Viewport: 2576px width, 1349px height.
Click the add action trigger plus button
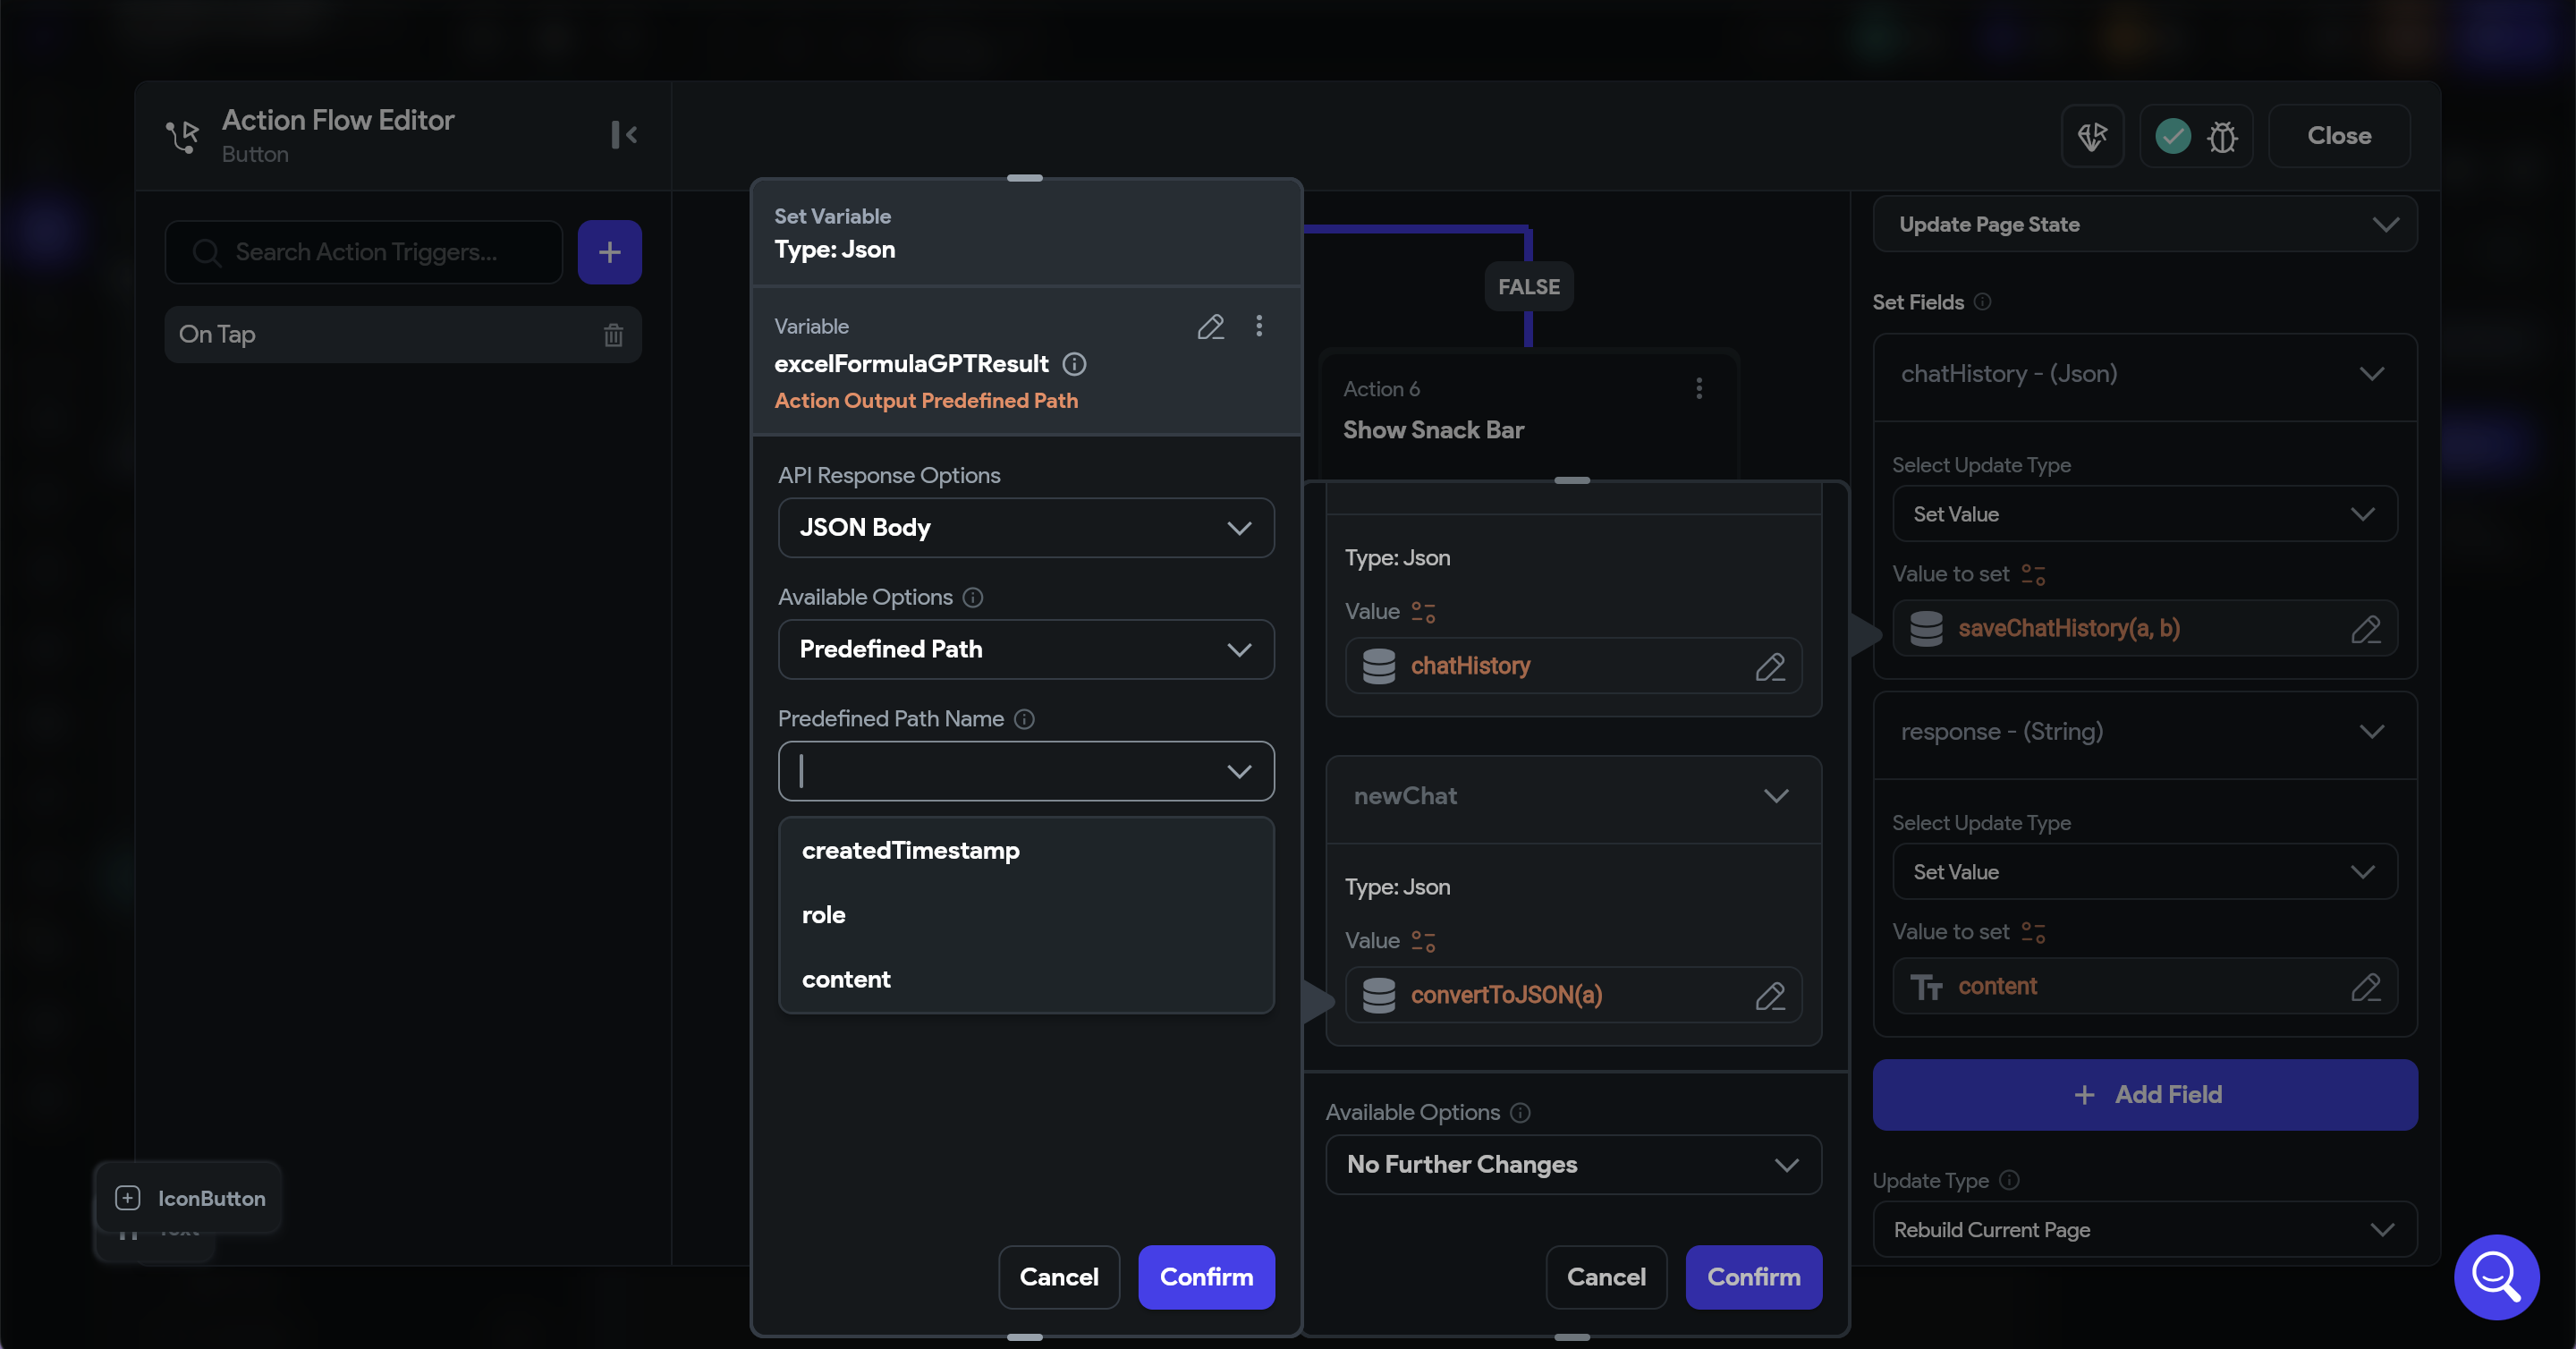(x=609, y=252)
